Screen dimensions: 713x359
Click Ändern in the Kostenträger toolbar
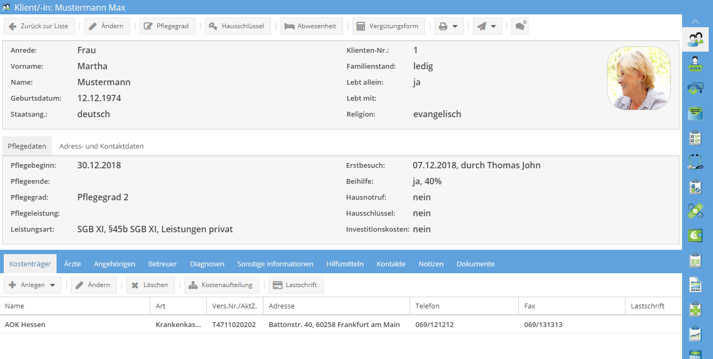[x=94, y=285]
